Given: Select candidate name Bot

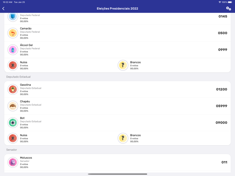Looking at the screenshot, I should coord(22,118).
